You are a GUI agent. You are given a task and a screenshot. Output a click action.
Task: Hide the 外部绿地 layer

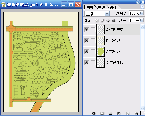[86, 41]
